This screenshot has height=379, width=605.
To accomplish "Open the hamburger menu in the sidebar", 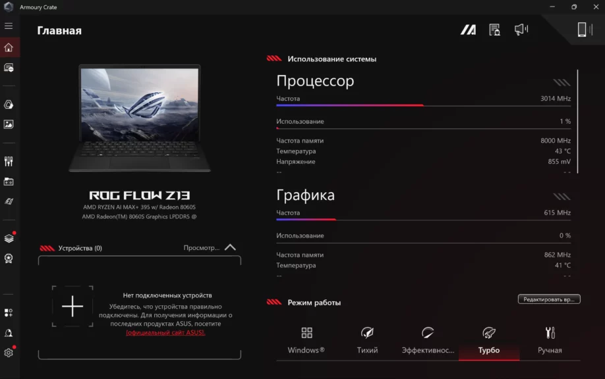I will tap(9, 26).
